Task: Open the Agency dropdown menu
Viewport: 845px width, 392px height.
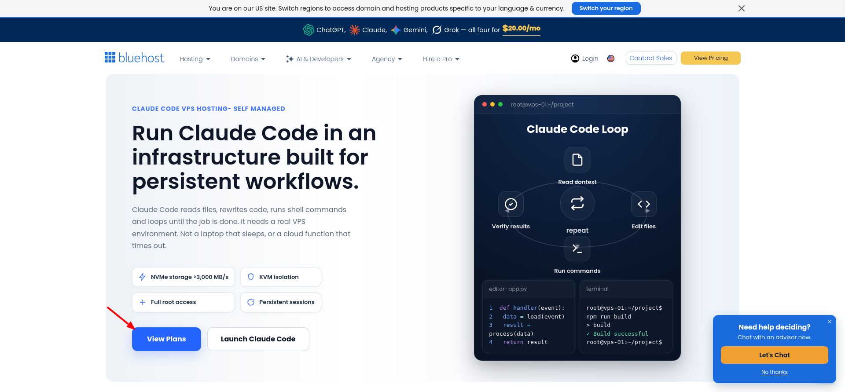Action: (x=387, y=59)
